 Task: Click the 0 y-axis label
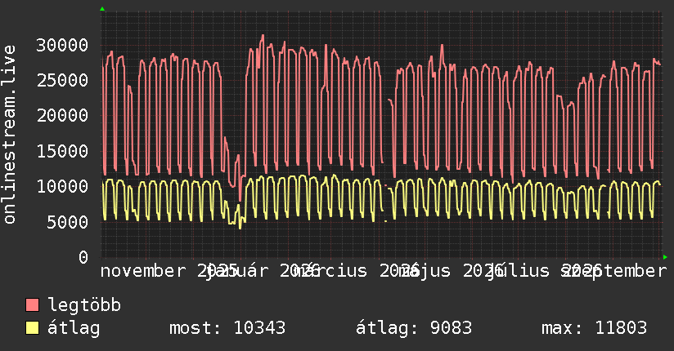(x=83, y=257)
